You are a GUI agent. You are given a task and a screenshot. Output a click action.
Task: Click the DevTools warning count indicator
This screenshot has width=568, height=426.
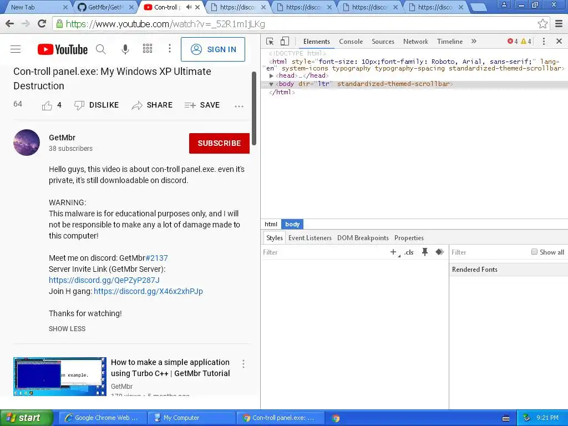[526, 41]
